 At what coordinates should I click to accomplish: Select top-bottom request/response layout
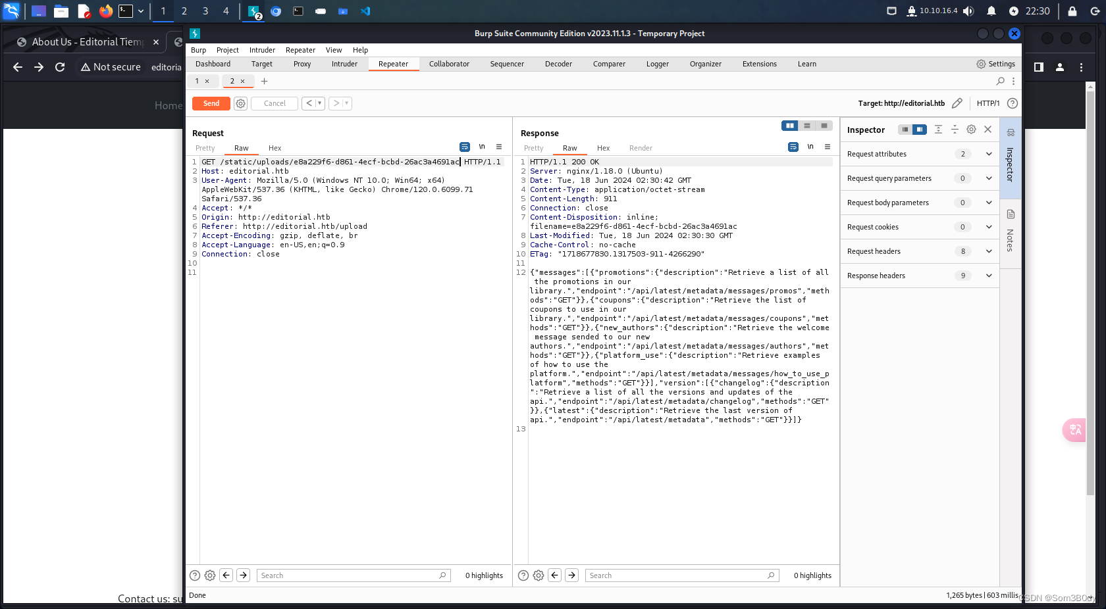click(806, 126)
